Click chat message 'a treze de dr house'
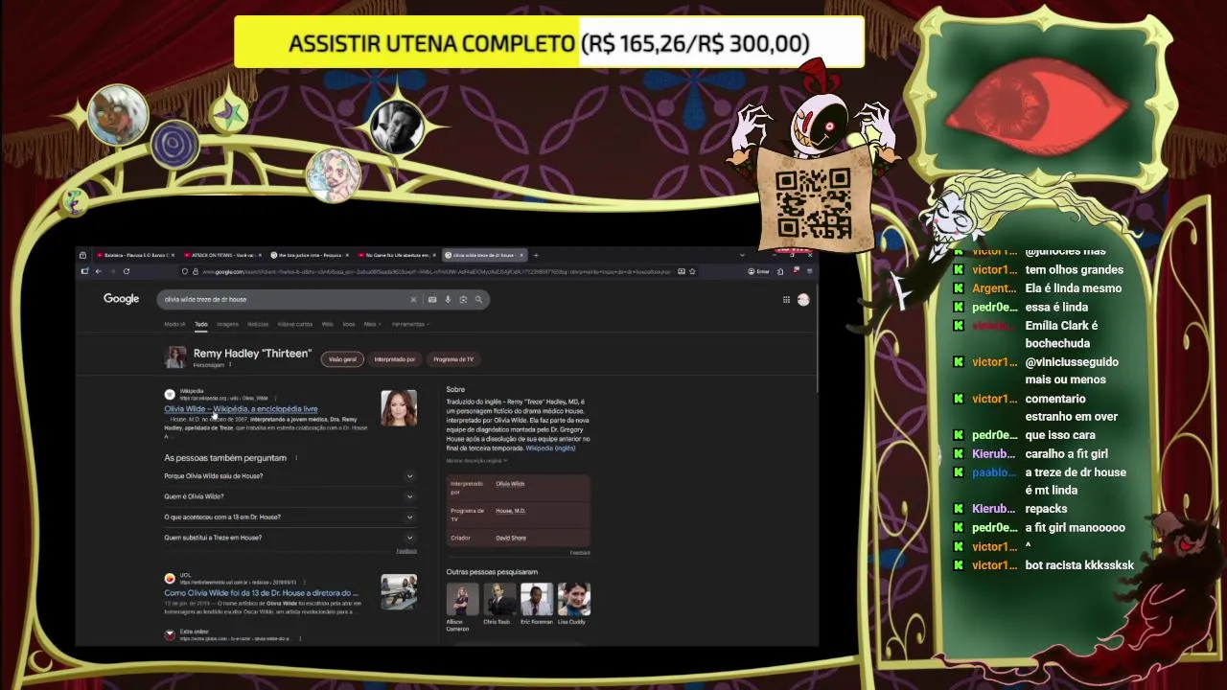Image resolution: width=1227 pixels, height=690 pixels. pos(1076,481)
